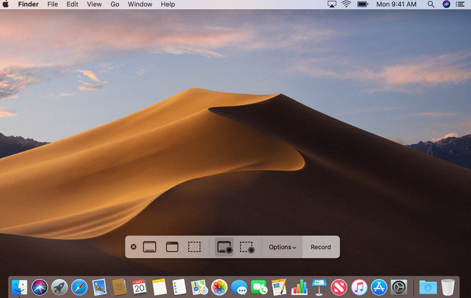The image size is (471, 298).
Task: Open Photos app in the Dock
Action: click(x=219, y=287)
